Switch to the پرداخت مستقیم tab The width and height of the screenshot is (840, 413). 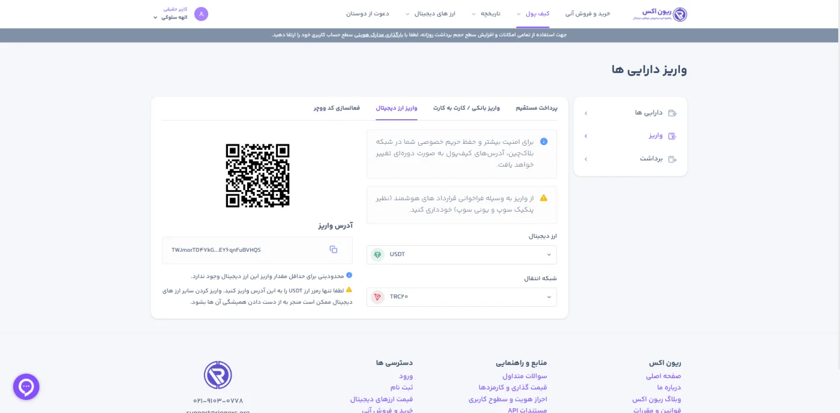tap(536, 108)
